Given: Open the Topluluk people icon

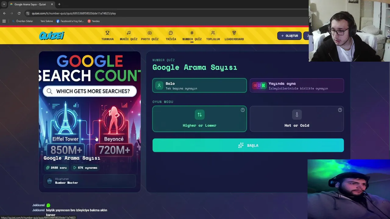Looking at the screenshot, I should (x=213, y=33).
